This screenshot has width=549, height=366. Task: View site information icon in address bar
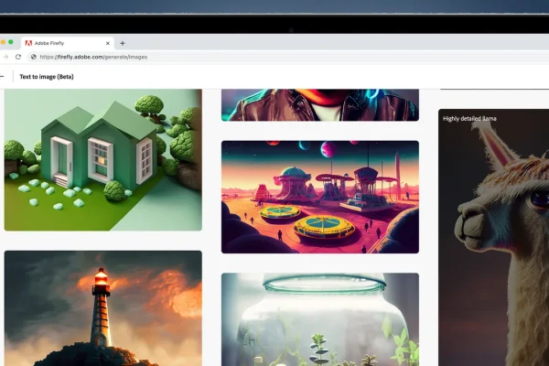pos(33,57)
